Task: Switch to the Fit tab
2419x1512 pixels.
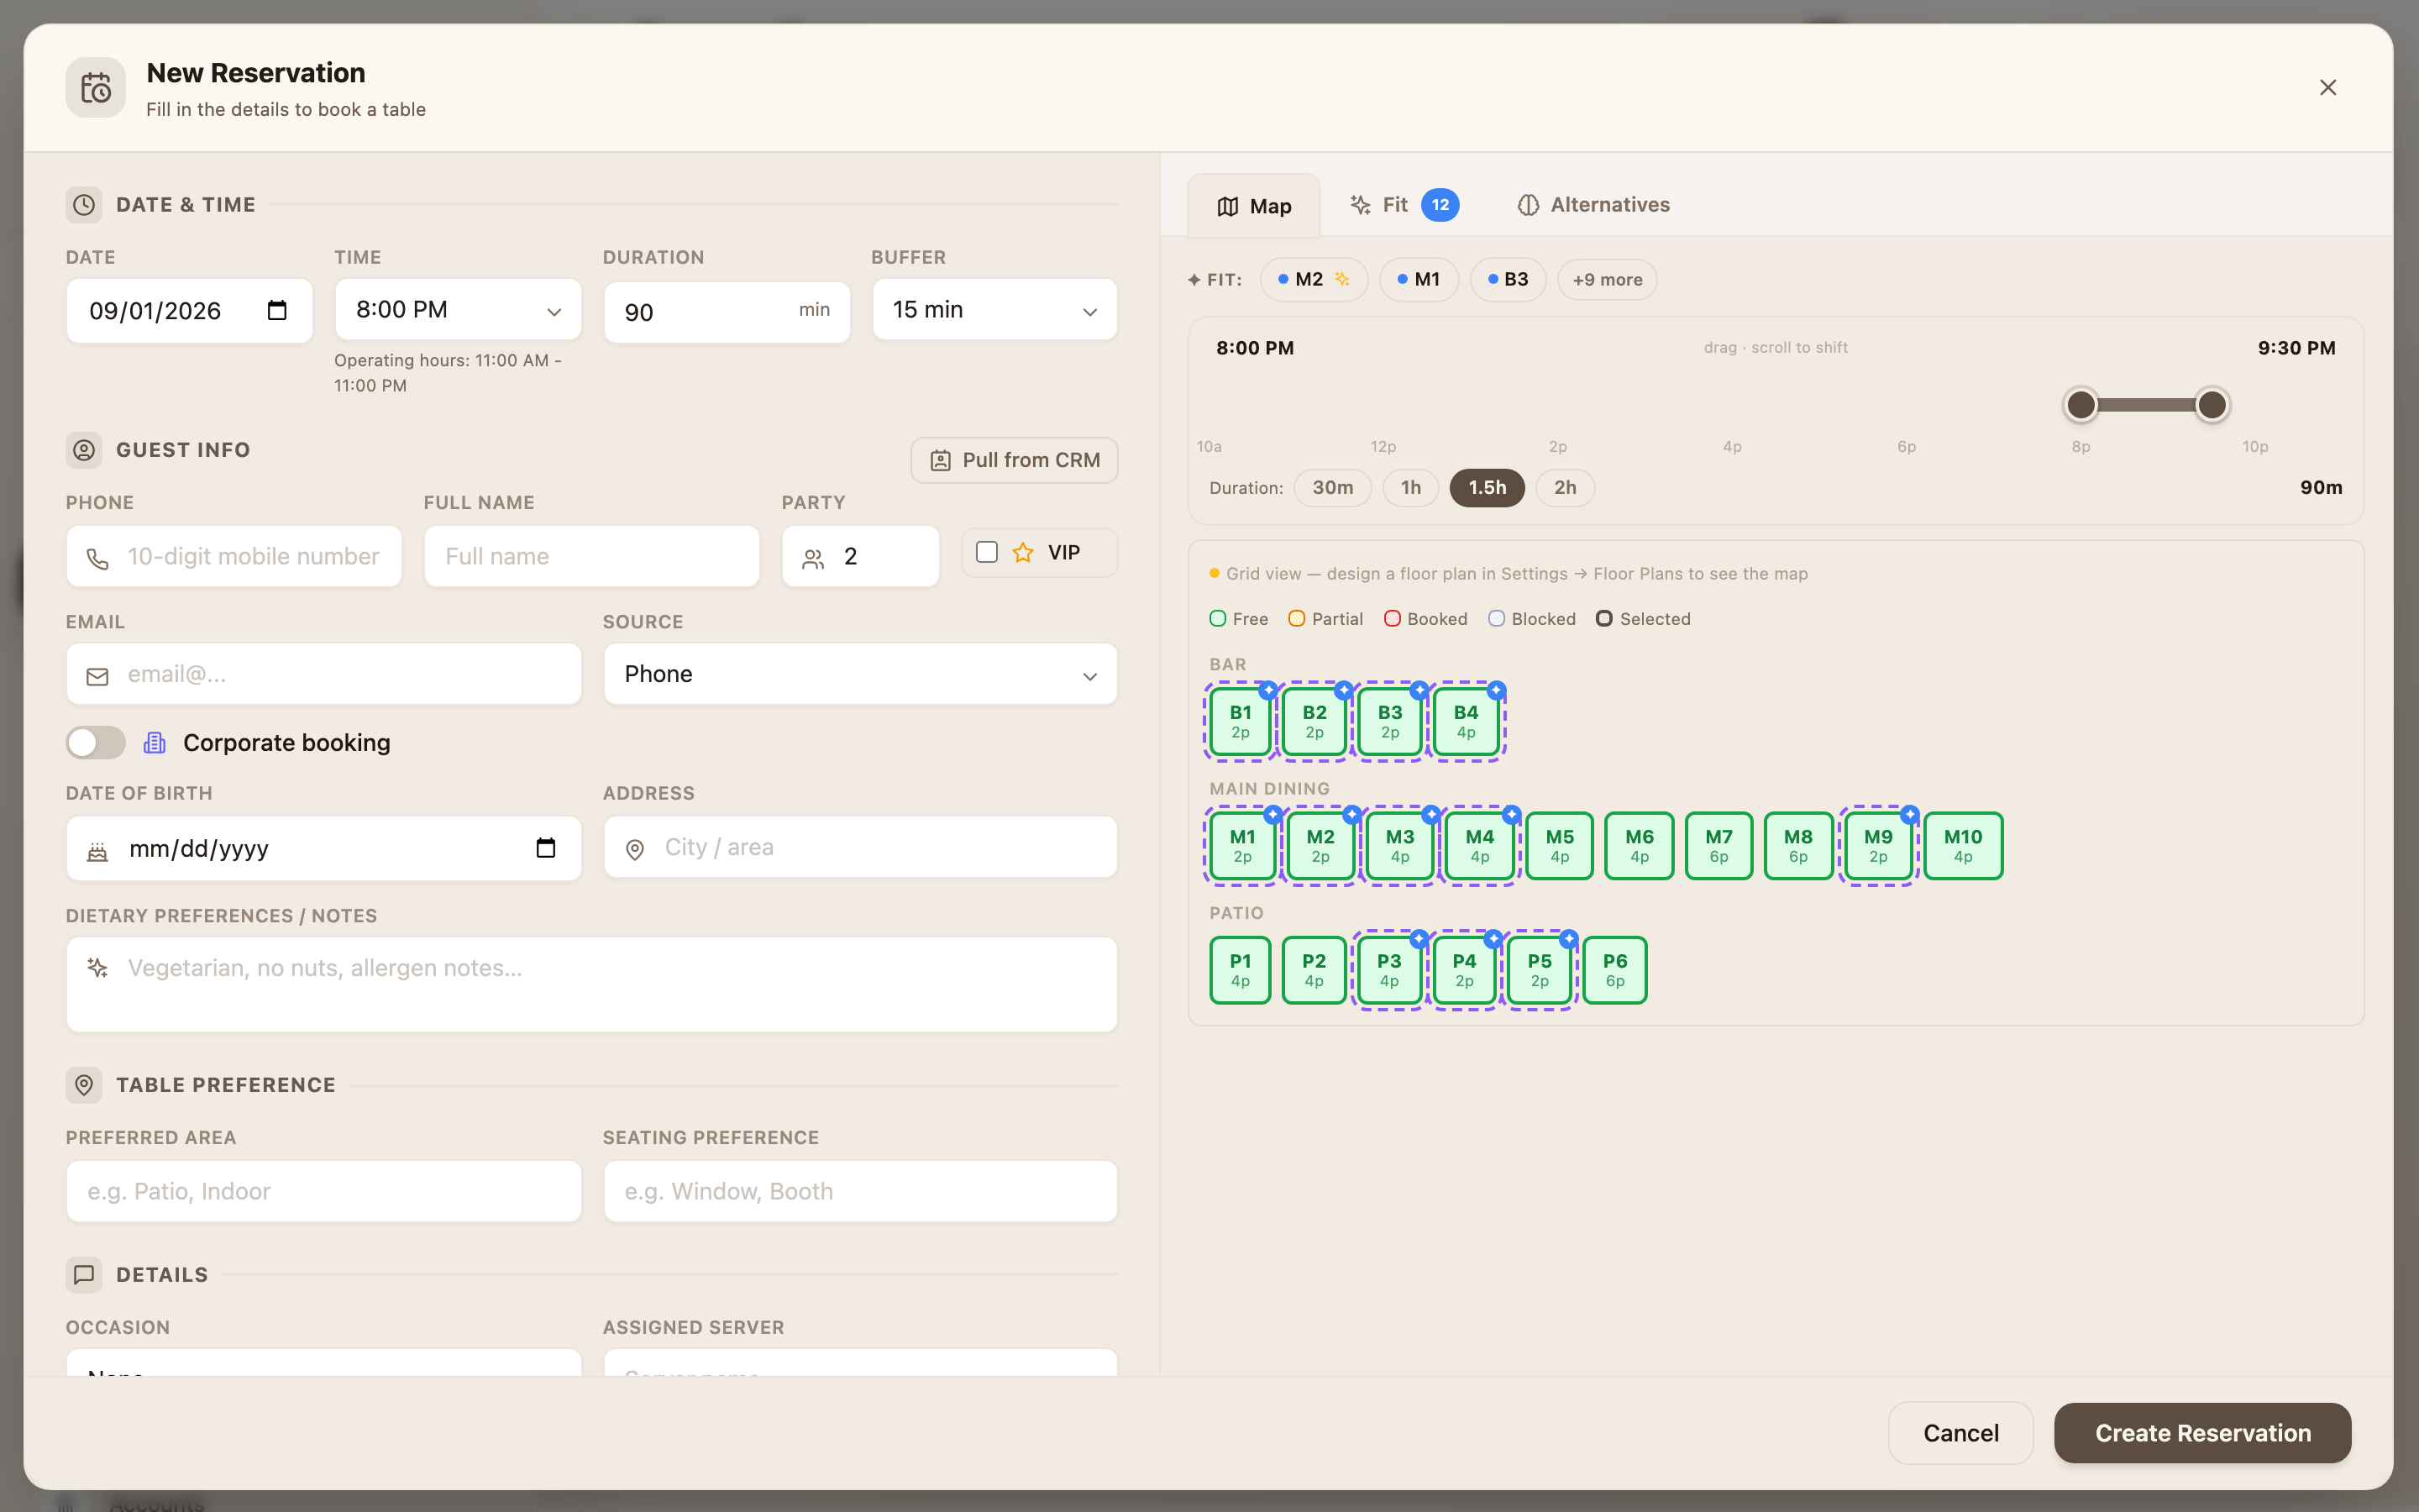Action: 1404,205
